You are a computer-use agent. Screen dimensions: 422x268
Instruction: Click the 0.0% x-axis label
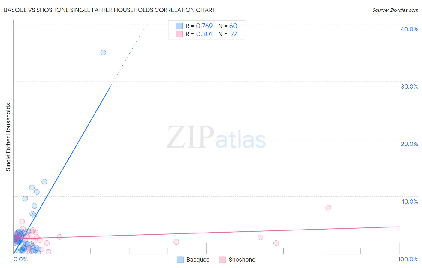21,259
